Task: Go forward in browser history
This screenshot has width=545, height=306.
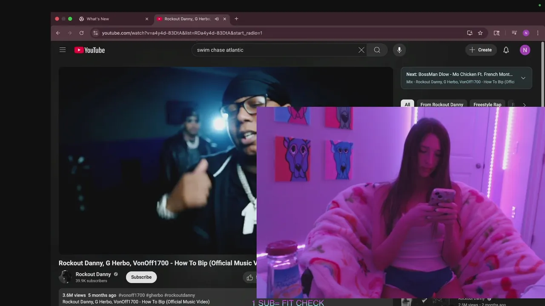Action: pyautogui.click(x=70, y=33)
